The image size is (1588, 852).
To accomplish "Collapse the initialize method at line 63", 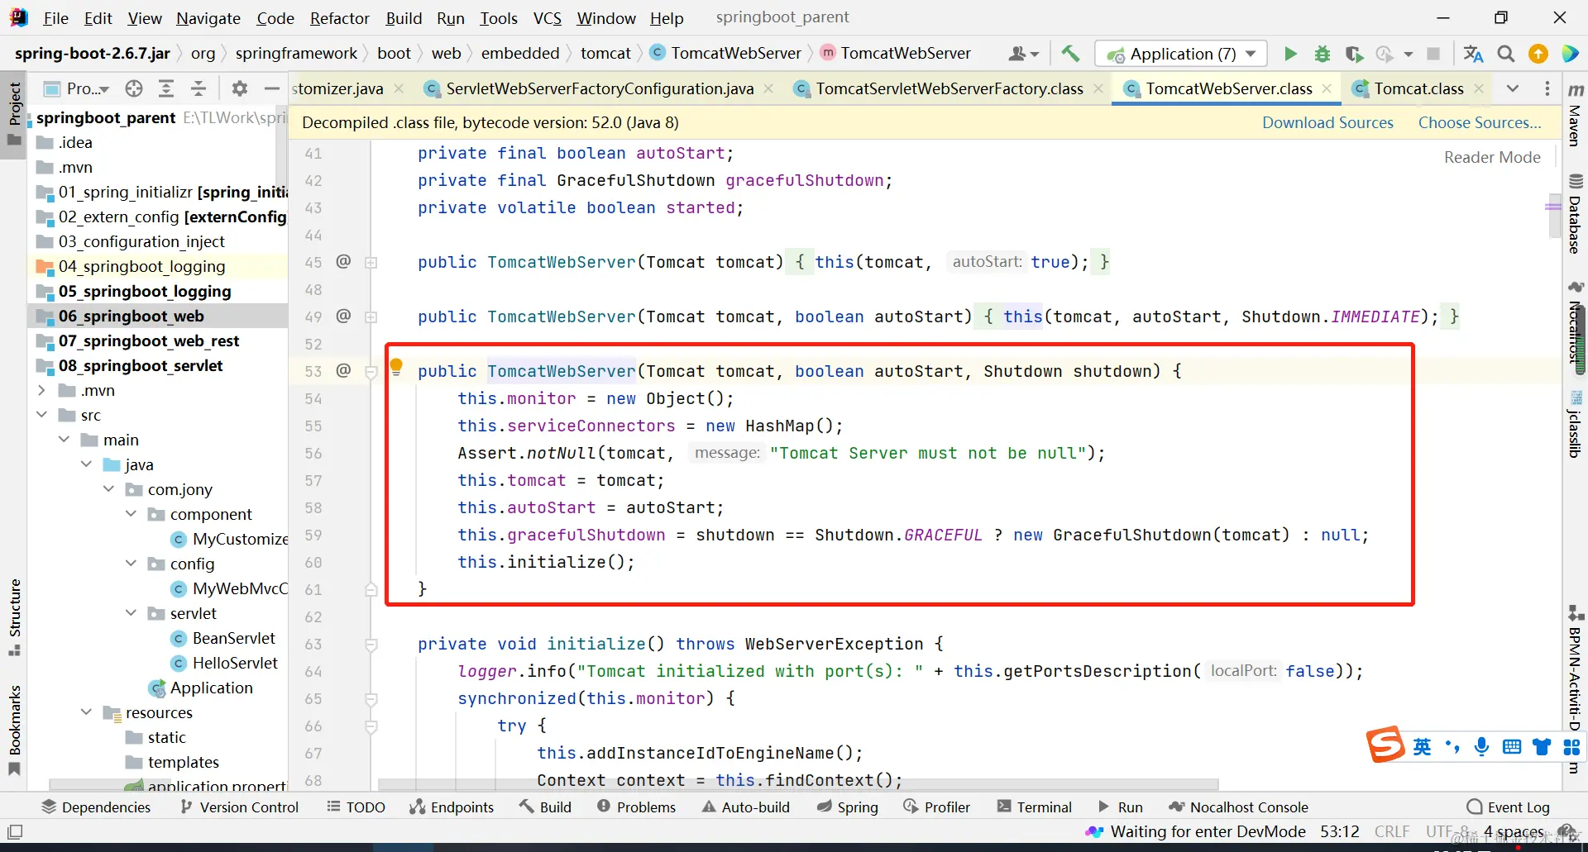I will pyautogui.click(x=371, y=645).
